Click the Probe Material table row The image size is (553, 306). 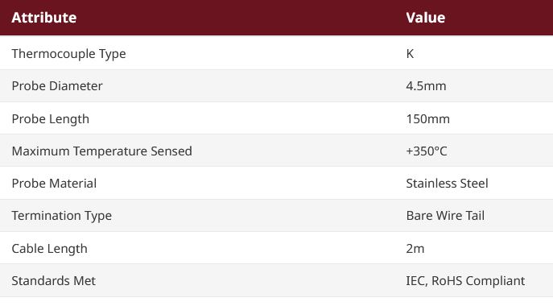(277, 183)
